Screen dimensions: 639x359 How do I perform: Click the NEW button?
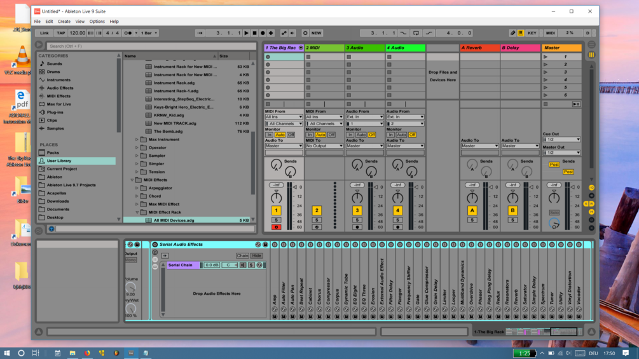pyautogui.click(x=316, y=33)
